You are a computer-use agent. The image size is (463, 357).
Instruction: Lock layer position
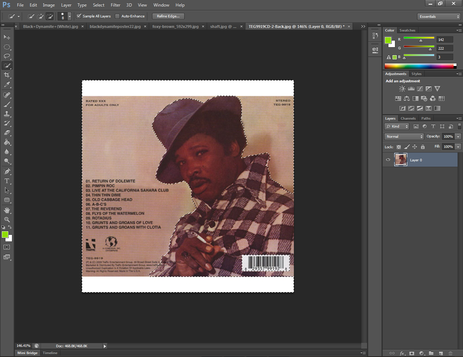click(414, 147)
